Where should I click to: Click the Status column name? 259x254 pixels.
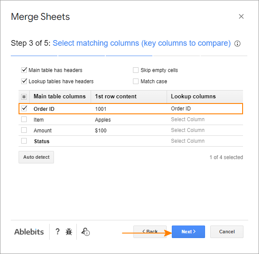[41, 141]
